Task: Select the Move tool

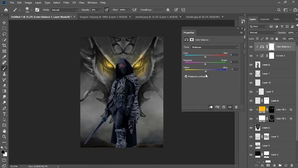Action: (x=4, y=23)
